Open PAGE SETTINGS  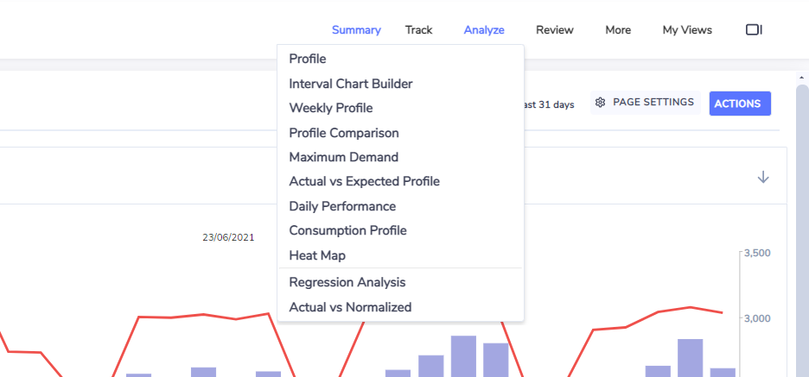click(646, 103)
